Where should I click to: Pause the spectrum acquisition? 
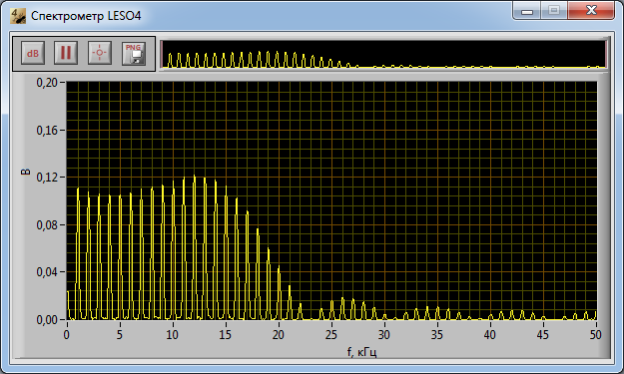66,53
